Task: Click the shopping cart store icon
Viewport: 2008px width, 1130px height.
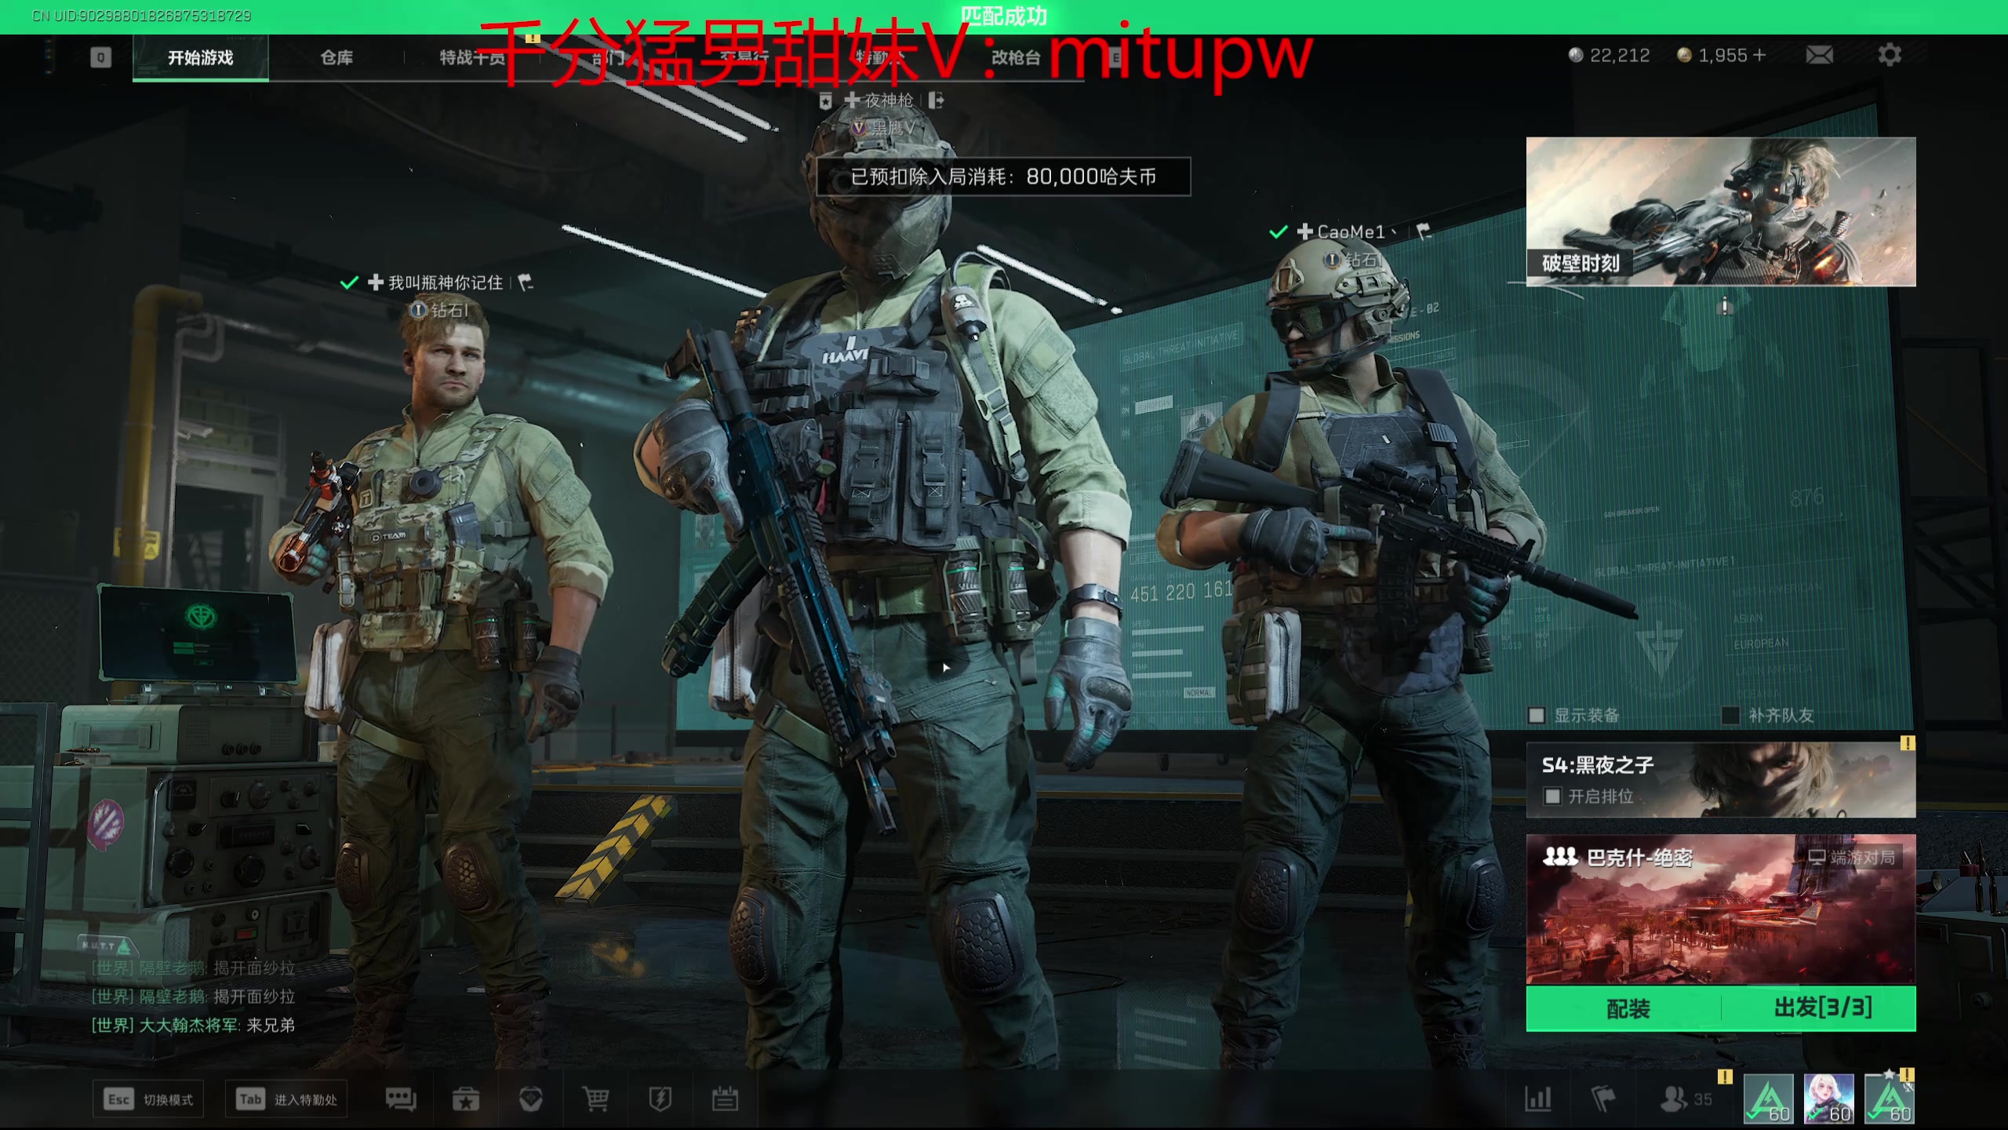Action: point(595,1099)
